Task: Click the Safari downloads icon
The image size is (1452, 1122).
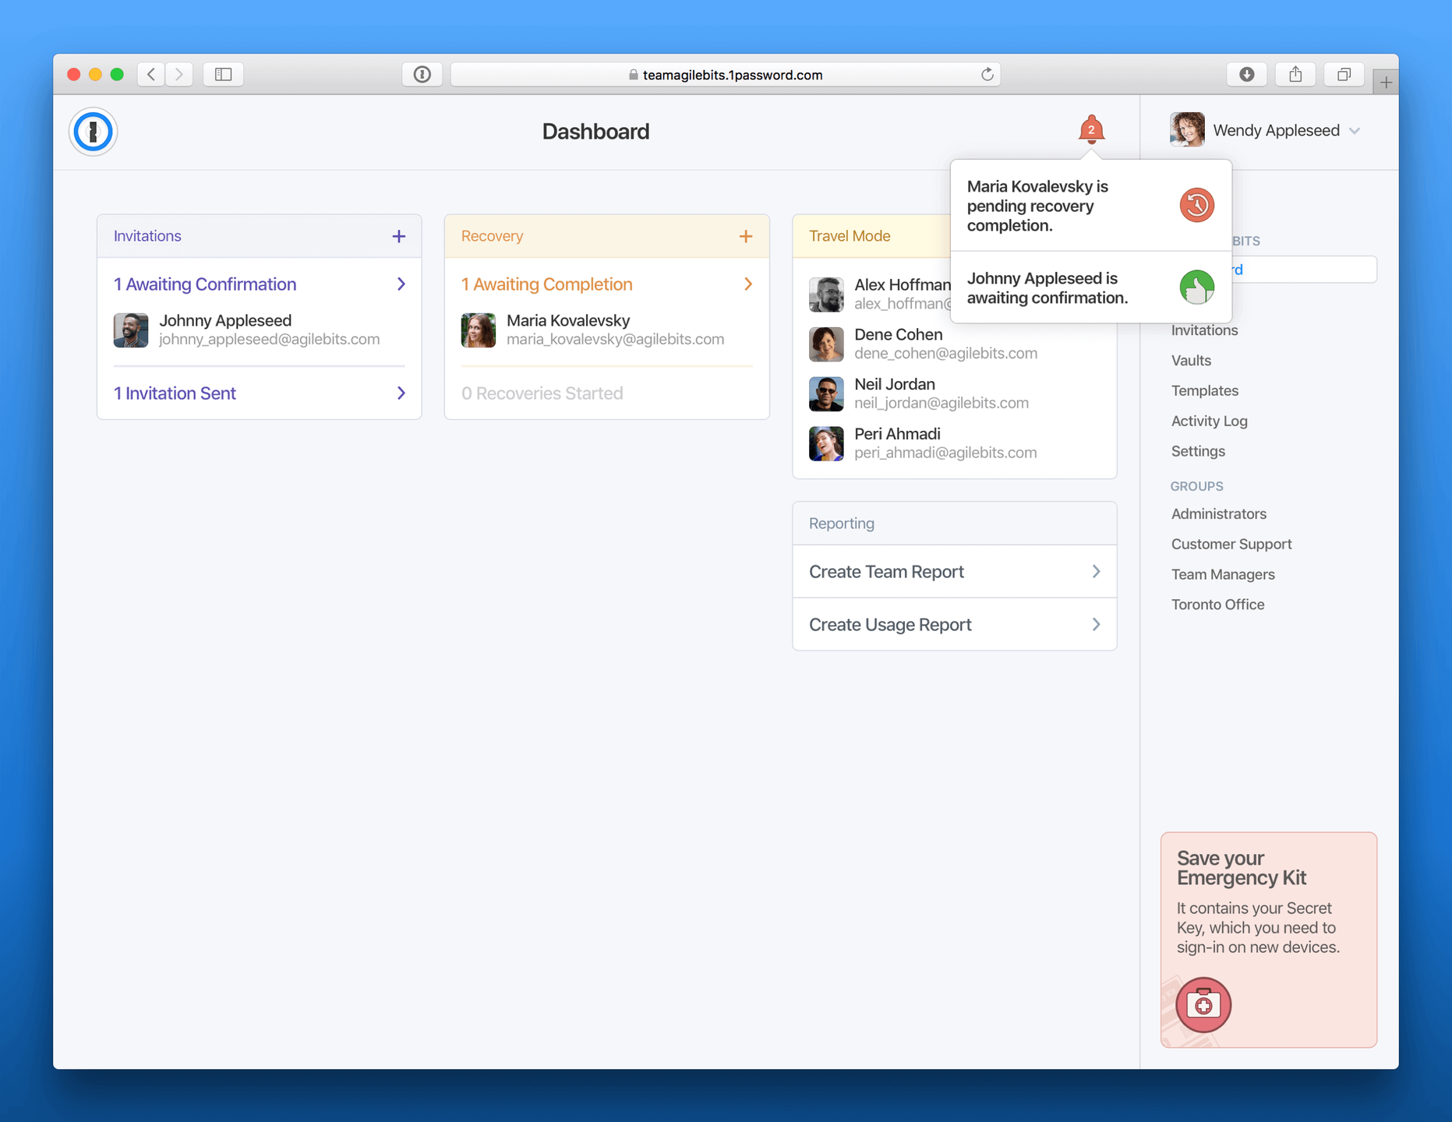Action: click(x=1247, y=74)
